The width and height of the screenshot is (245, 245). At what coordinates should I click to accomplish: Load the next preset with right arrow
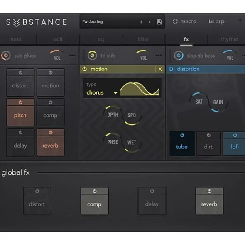149,22
